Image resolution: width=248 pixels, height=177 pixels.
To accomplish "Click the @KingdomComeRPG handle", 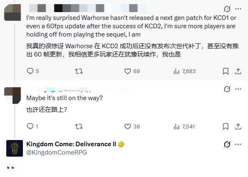I will coord(57,152).
